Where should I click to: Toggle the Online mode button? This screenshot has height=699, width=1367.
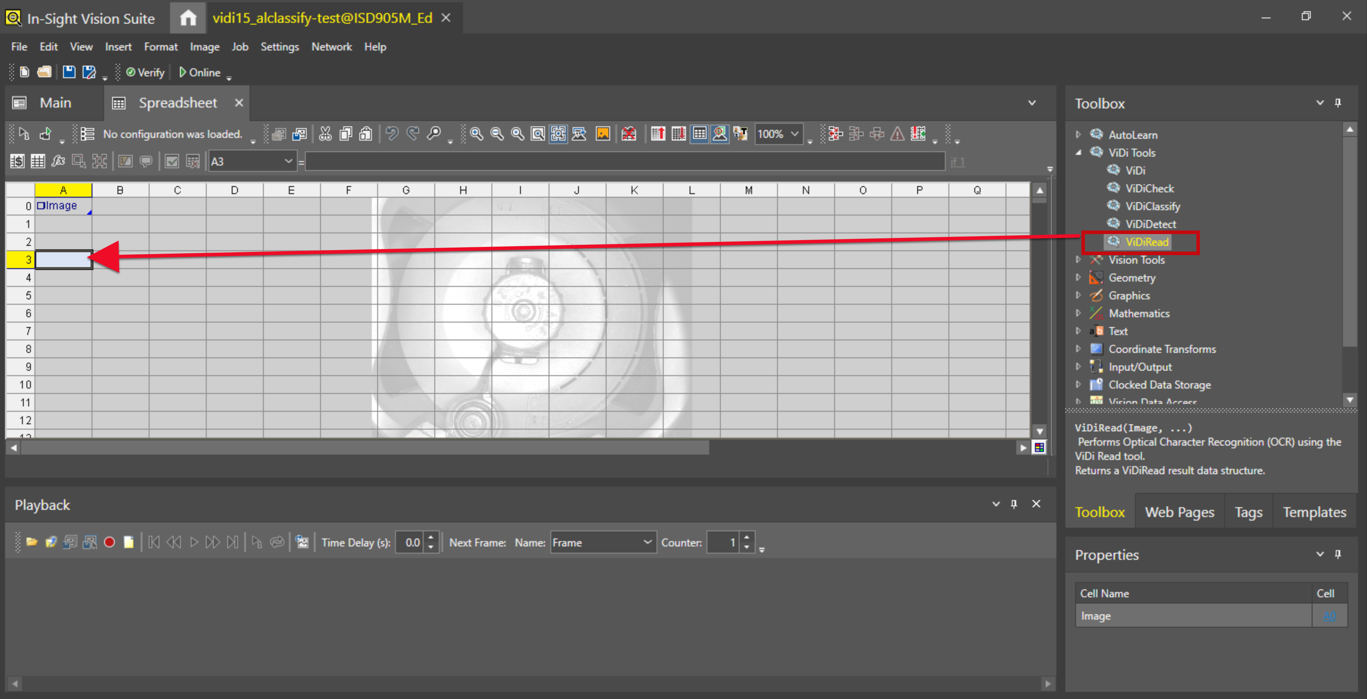coord(200,72)
